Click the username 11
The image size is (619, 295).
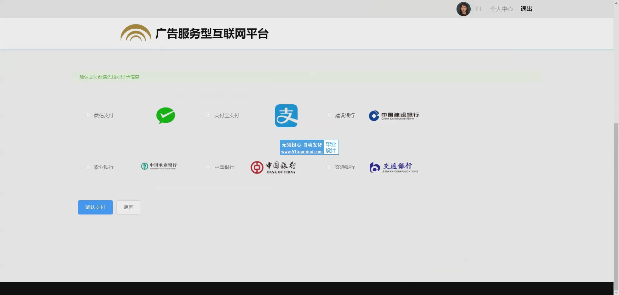478,9
